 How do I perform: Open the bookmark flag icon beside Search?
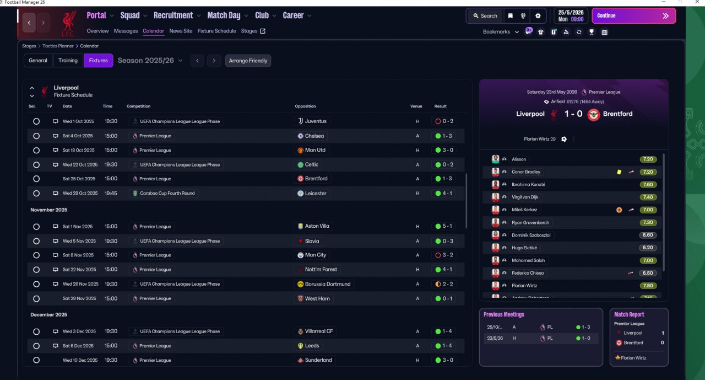(510, 16)
